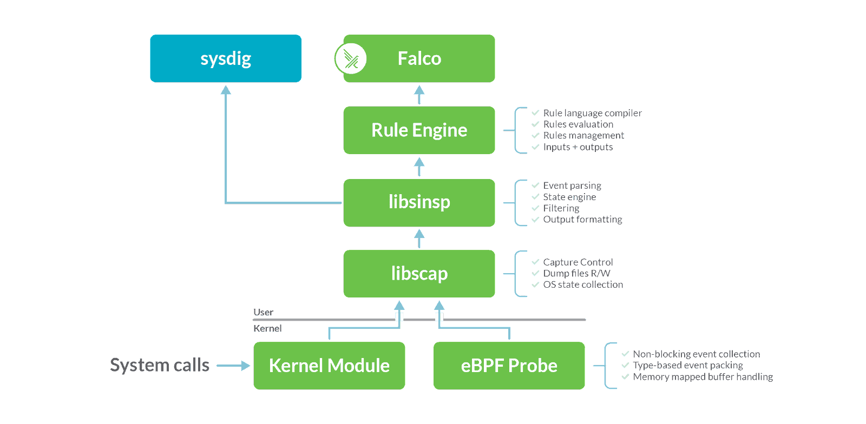Select the eBPF Probe block
The width and height of the screenshot is (866, 424).
[x=509, y=366]
